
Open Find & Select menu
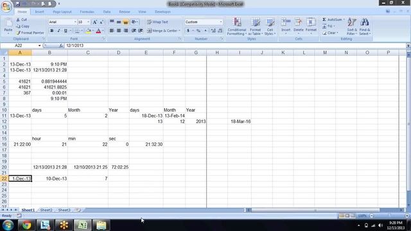365,26
